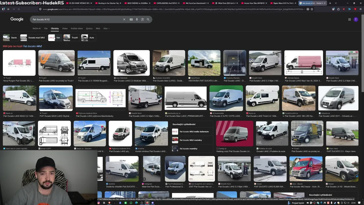
Task: Click the Google logo
Action: tap(17, 19)
